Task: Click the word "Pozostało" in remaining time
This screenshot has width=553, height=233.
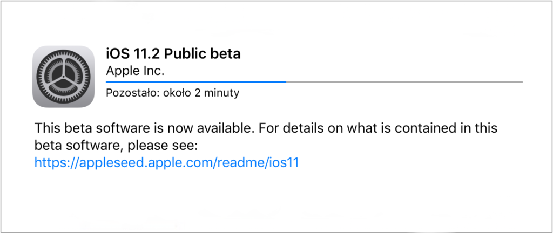Action: coord(129,93)
